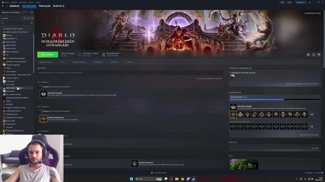Click Yeni Not button
Image resolution: width=325 pixels, height=182 pixels.
(x=315, y=148)
